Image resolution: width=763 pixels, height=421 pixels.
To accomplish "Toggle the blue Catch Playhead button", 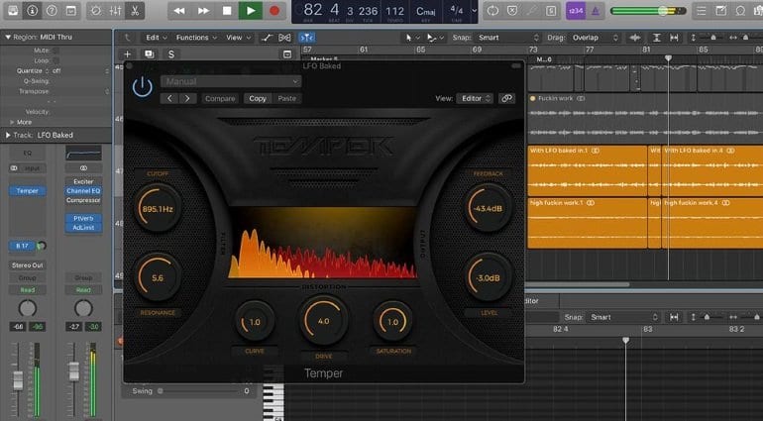I will 306,38.
